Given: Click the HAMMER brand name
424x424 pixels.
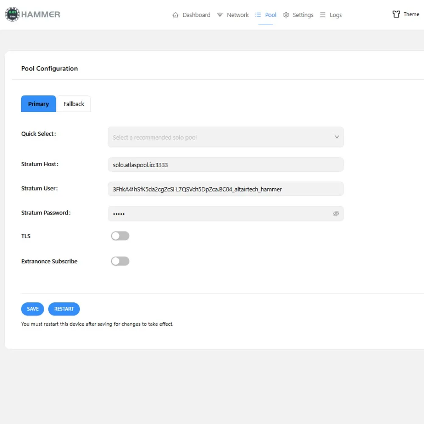Looking at the screenshot, I should tap(41, 14).
